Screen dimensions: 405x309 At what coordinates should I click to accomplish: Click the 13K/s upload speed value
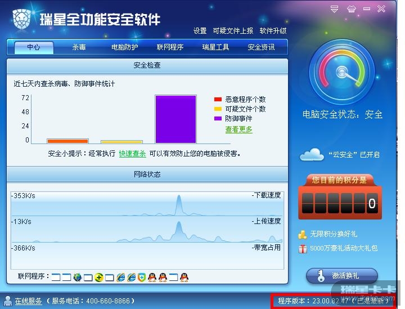21,222
